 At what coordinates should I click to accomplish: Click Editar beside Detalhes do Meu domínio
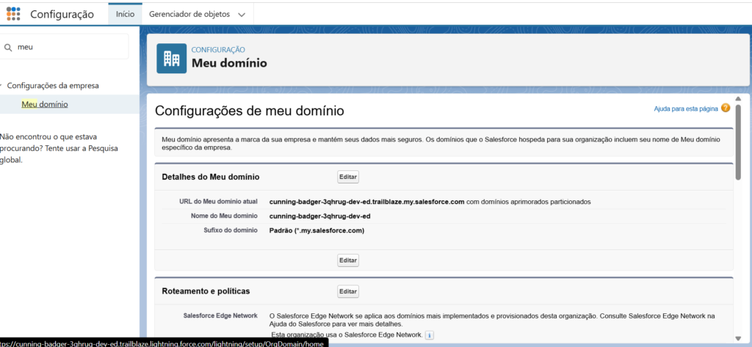348,177
